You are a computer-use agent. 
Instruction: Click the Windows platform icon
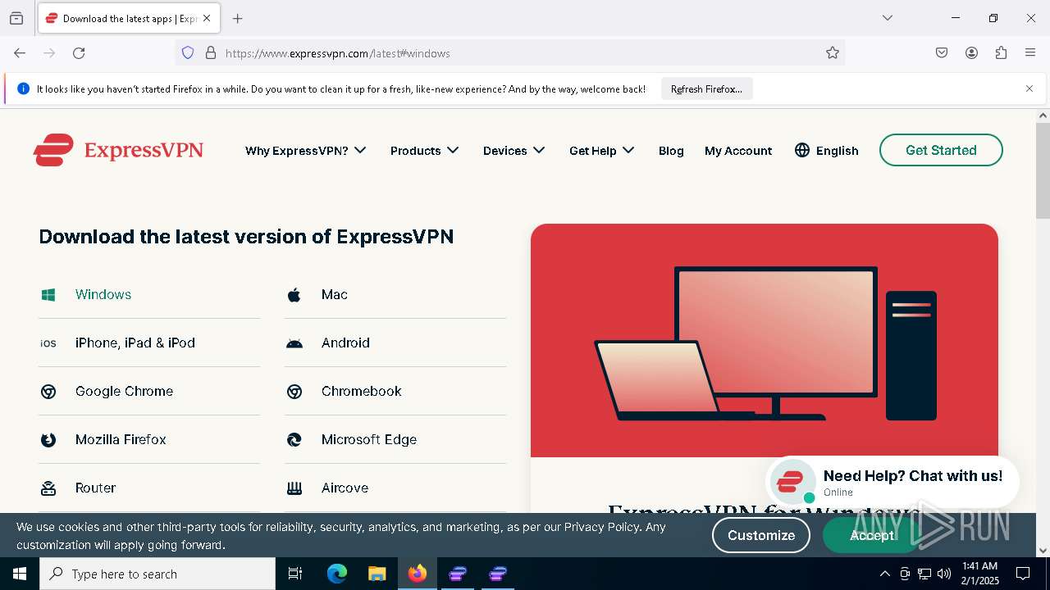pos(48,295)
